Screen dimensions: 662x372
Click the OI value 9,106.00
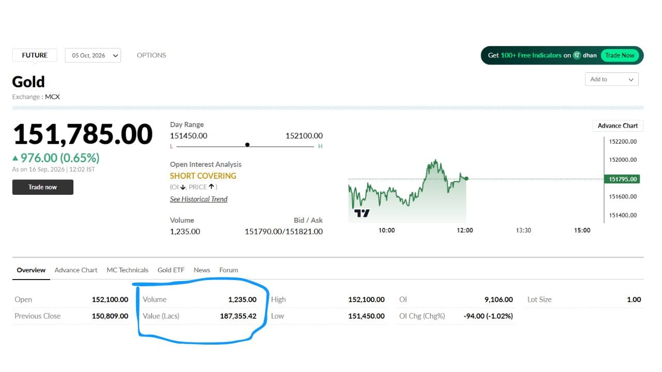click(x=499, y=300)
